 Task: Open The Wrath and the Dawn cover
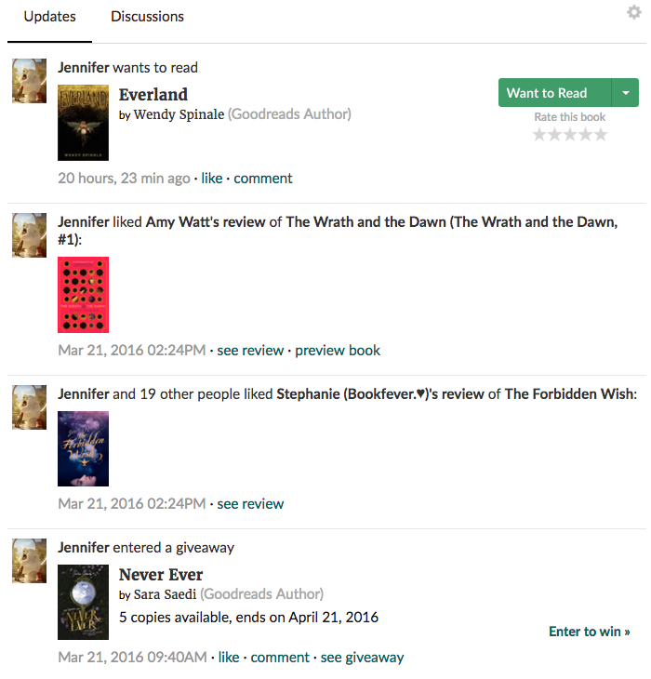(x=83, y=295)
